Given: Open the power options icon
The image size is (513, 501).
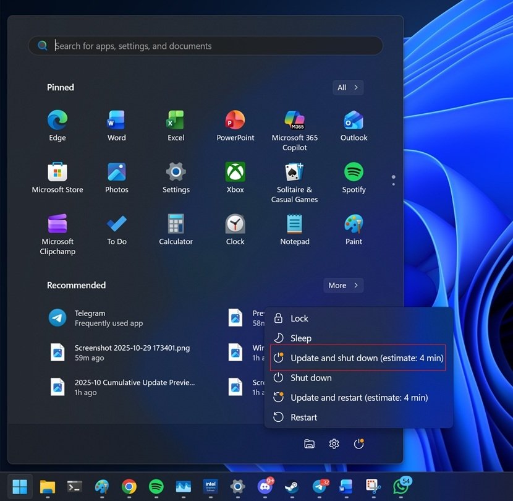Looking at the screenshot, I should click(x=358, y=443).
